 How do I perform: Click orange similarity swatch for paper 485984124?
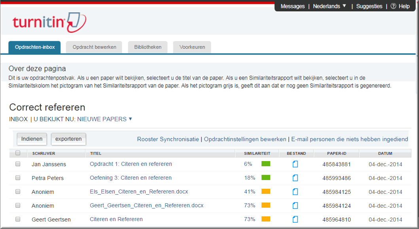266,205
